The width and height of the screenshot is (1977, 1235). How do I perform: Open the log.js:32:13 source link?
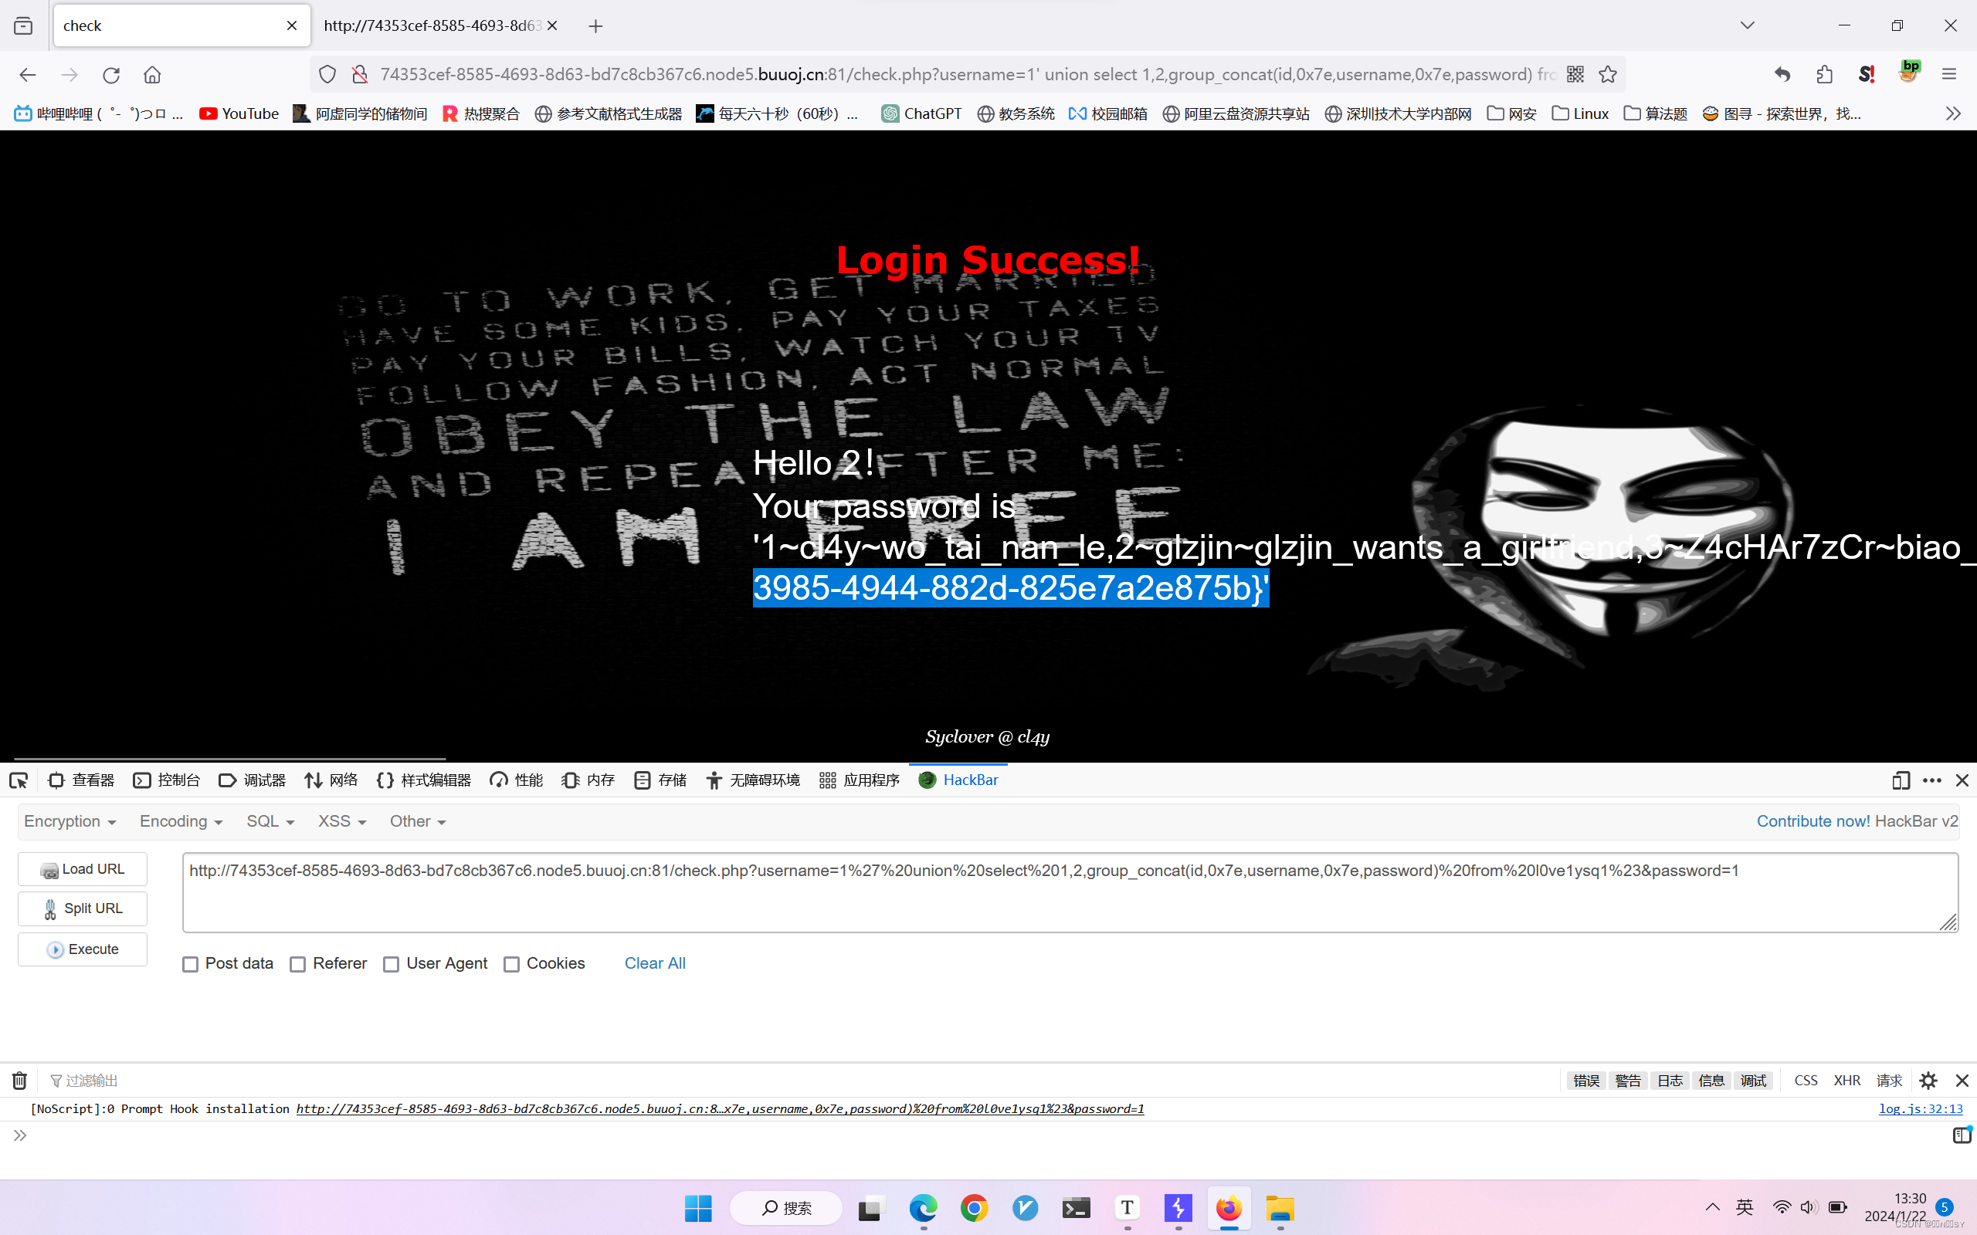click(x=1921, y=1109)
